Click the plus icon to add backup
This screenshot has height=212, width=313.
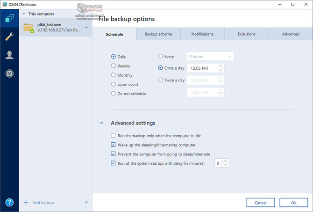tap(25, 203)
